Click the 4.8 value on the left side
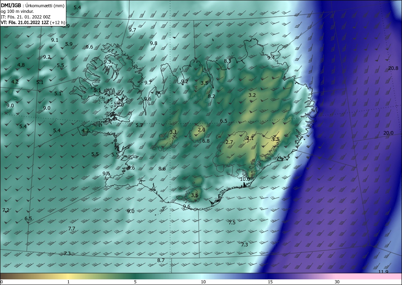 21,65
